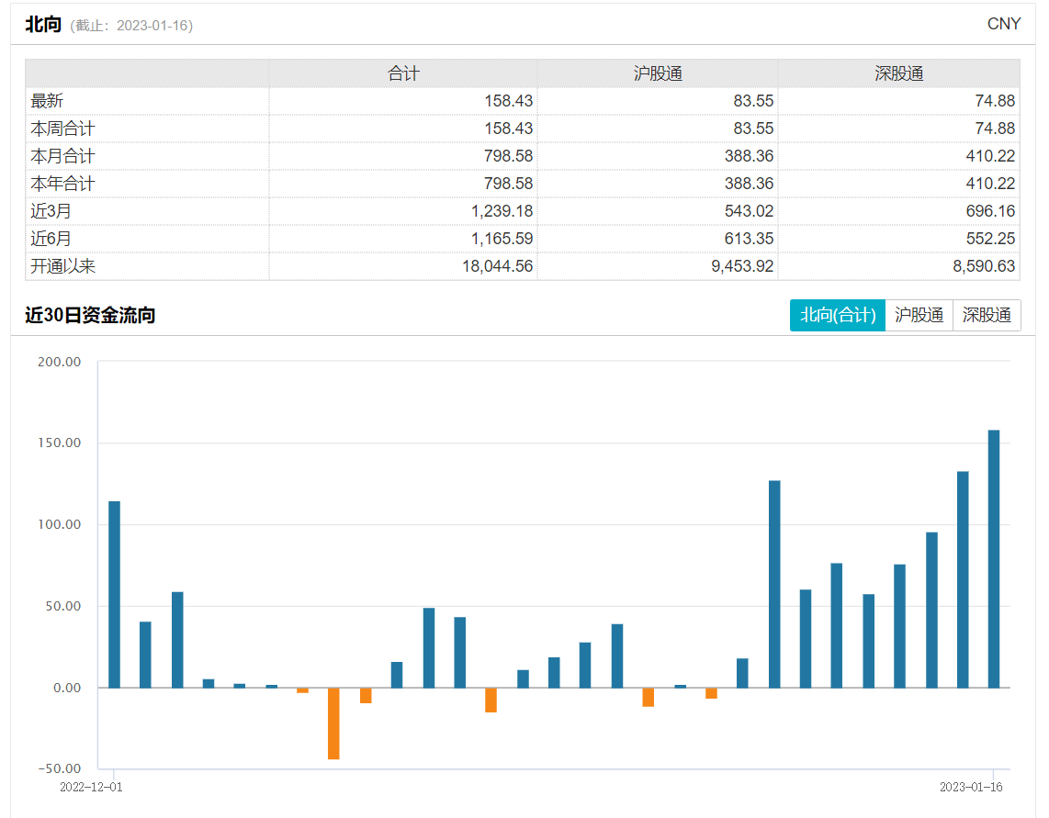Click the CNY currency label
Screen dimensions: 1049x818
[x=1003, y=24]
